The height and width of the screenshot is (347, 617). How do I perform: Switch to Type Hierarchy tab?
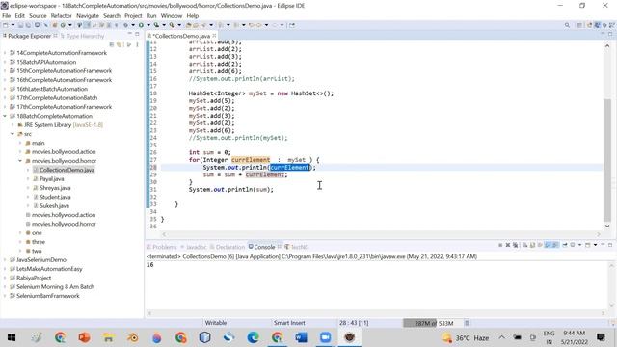(83, 36)
